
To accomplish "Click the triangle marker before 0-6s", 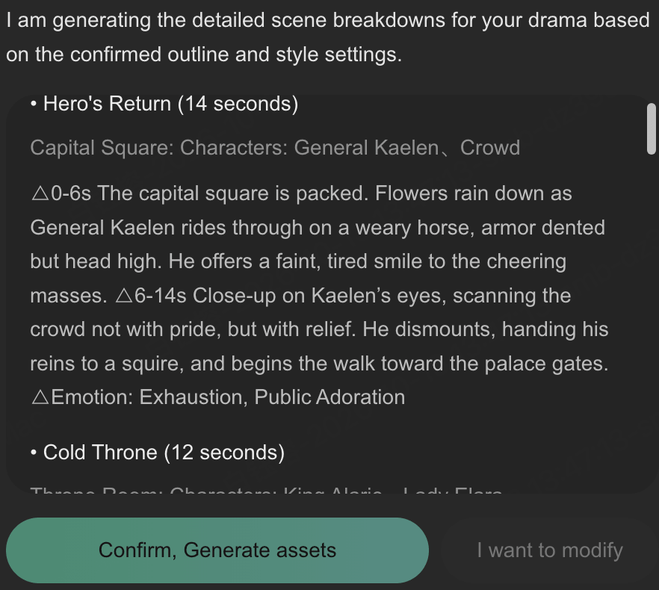I will [x=40, y=193].
